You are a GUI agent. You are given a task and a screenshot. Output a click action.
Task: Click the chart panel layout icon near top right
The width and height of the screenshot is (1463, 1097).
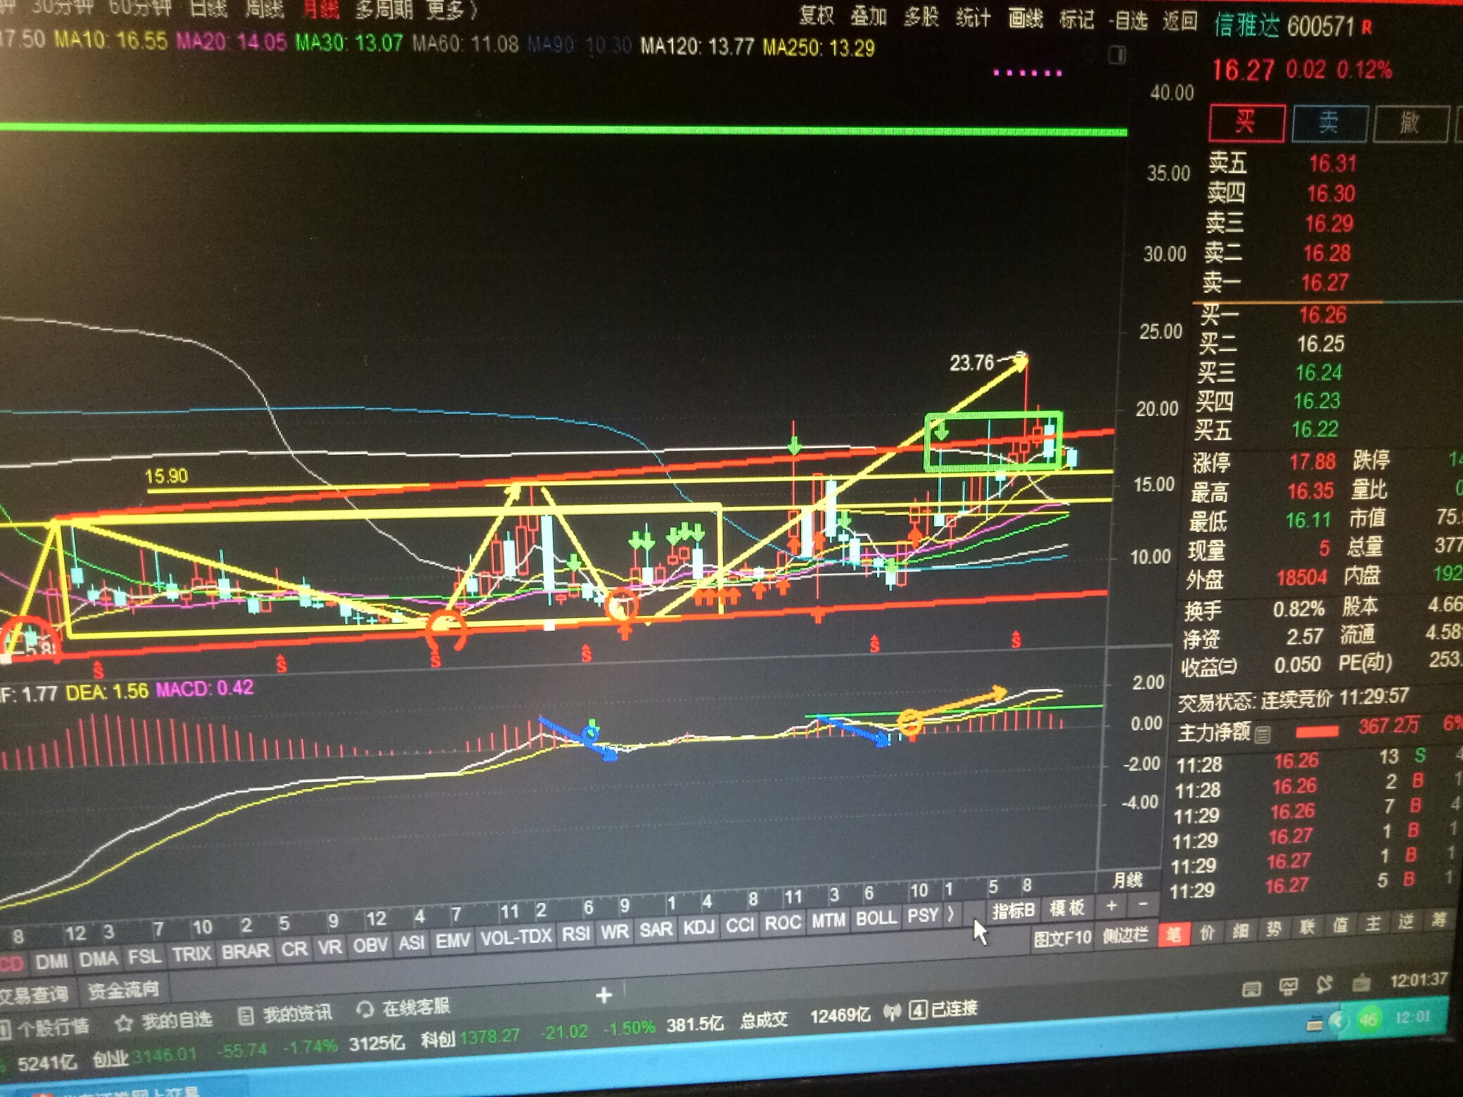(x=1117, y=55)
